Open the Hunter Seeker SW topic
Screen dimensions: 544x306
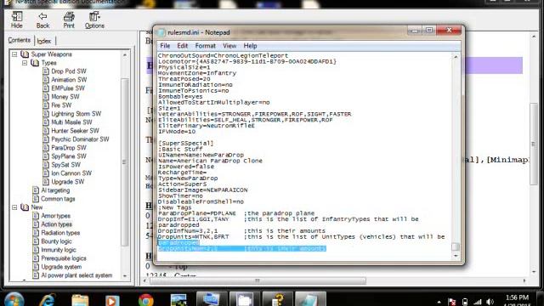[x=75, y=131]
